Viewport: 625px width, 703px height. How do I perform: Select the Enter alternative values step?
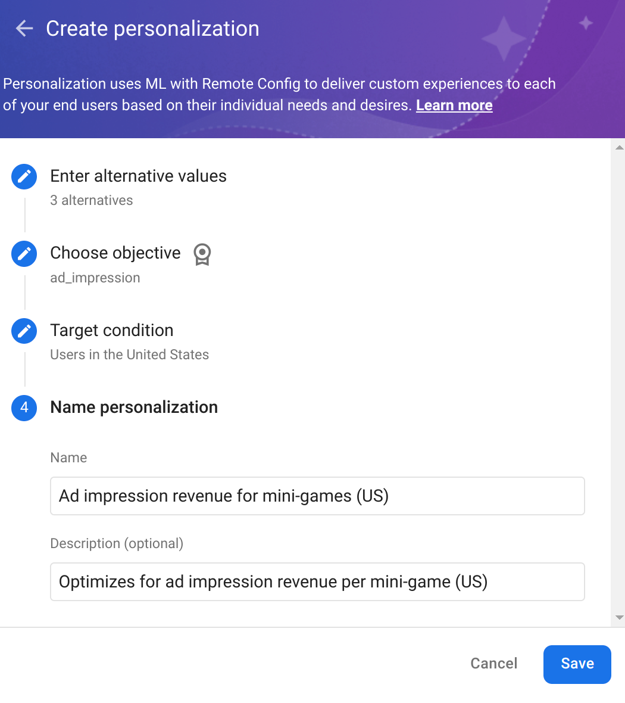point(138,176)
